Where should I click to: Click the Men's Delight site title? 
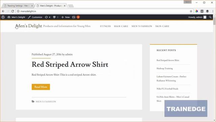pos(29,26)
